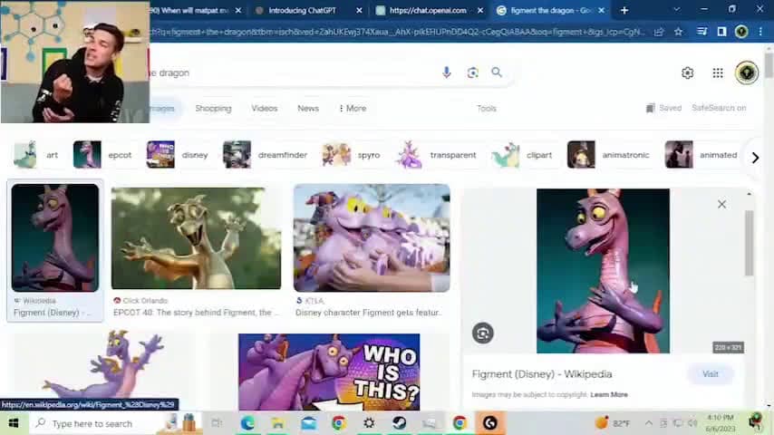Click the preview panel scrollbar
Viewport: 774px width, 435px height.
click(x=749, y=243)
